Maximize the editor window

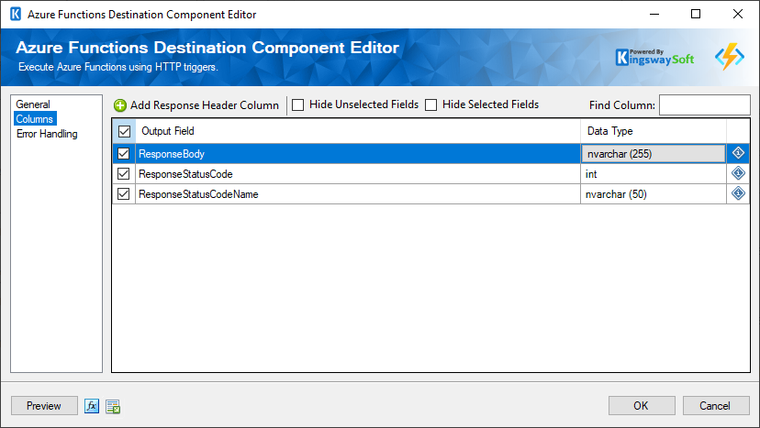click(x=696, y=14)
